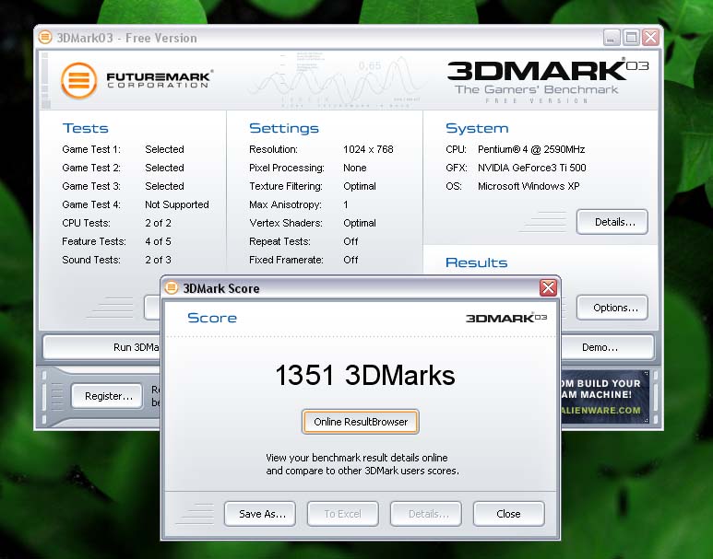
Task: Click the Close button in Score dialog
Action: pos(509,514)
